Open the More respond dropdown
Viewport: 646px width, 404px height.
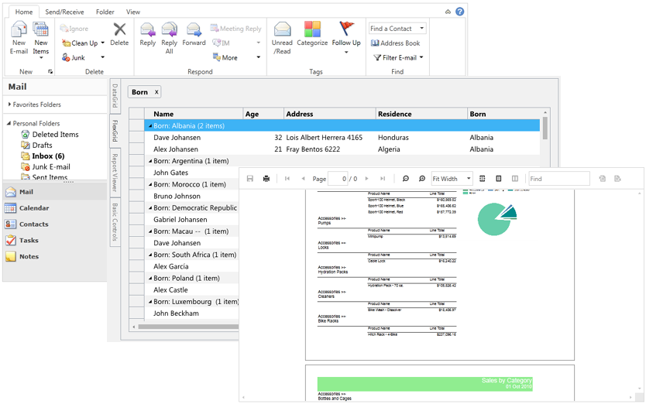point(258,57)
